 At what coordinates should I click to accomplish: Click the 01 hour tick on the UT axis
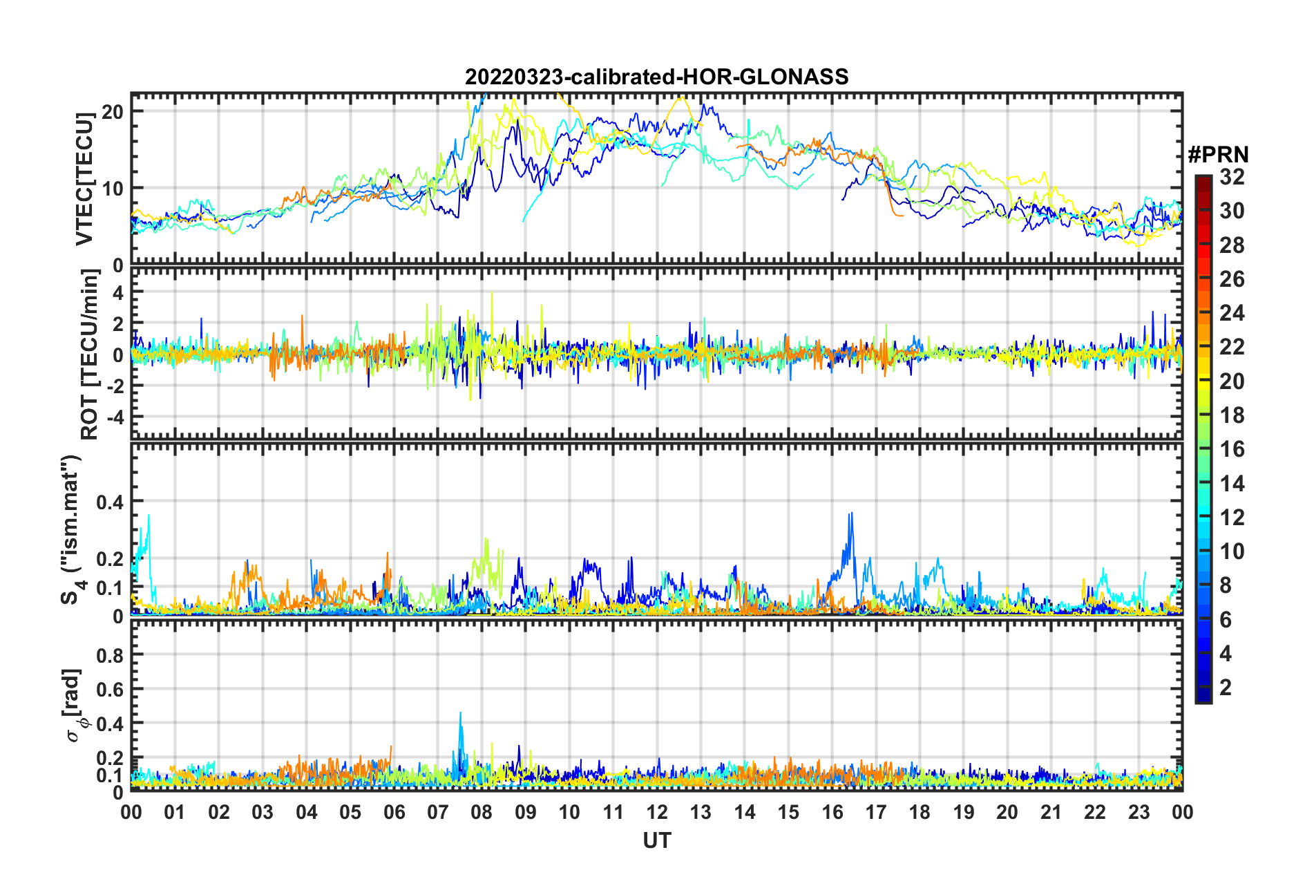175,811
